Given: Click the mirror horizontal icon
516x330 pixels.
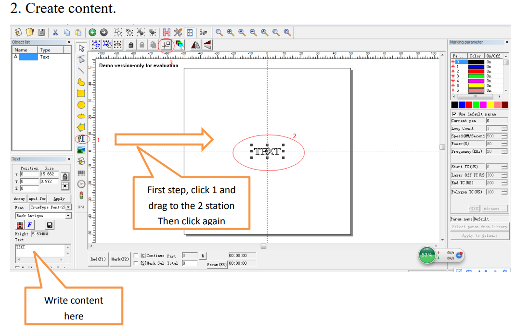Looking at the screenshot, I should click(x=195, y=45).
